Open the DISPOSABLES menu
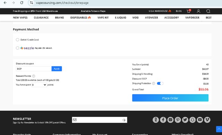Viewport: 222px width, 135px height. point(80,18)
